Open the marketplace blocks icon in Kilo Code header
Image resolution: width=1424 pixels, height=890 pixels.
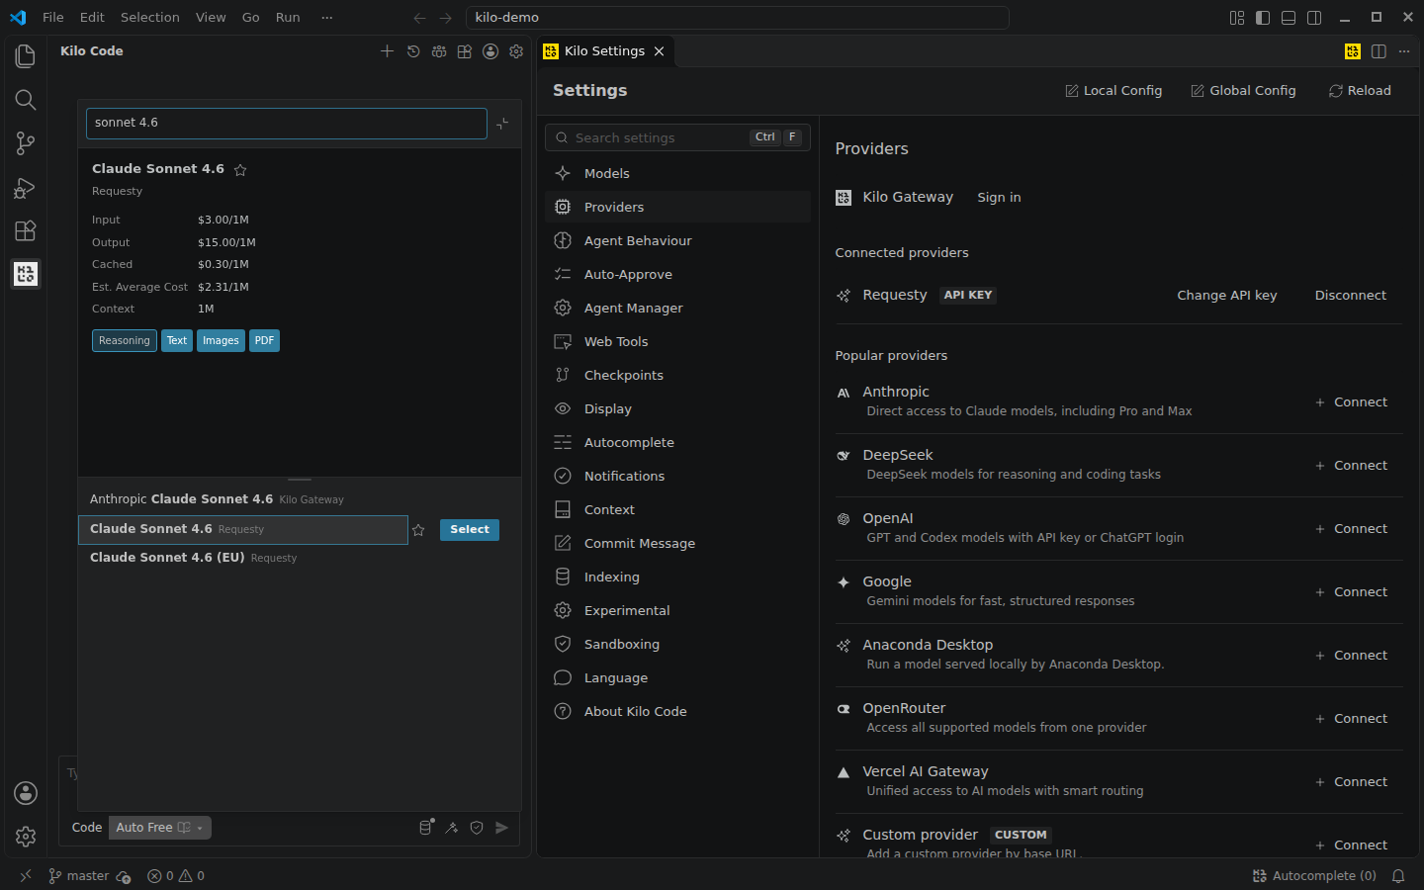point(465,51)
